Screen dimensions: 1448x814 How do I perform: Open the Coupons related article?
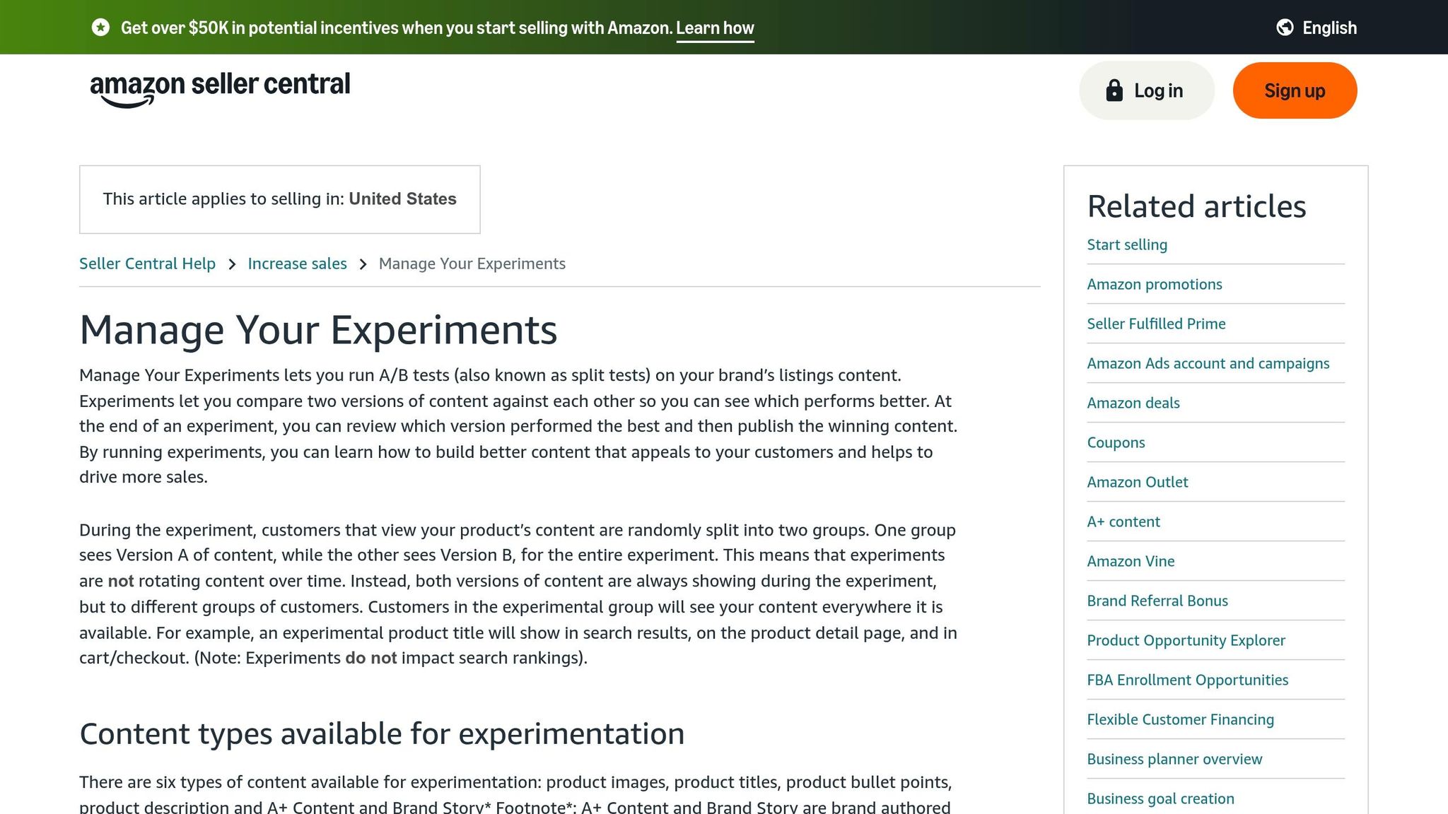click(1116, 442)
